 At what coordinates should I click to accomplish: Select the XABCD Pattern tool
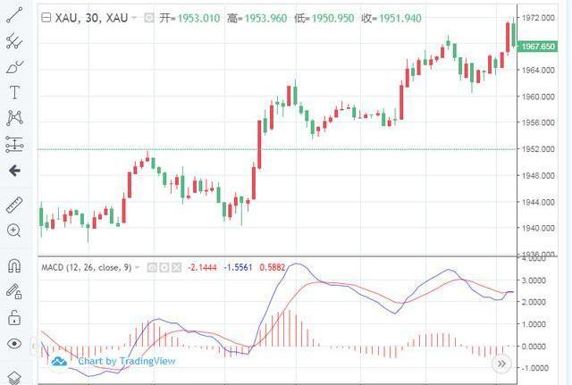pos(14,118)
